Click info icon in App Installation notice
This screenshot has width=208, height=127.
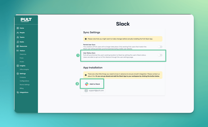86,75
